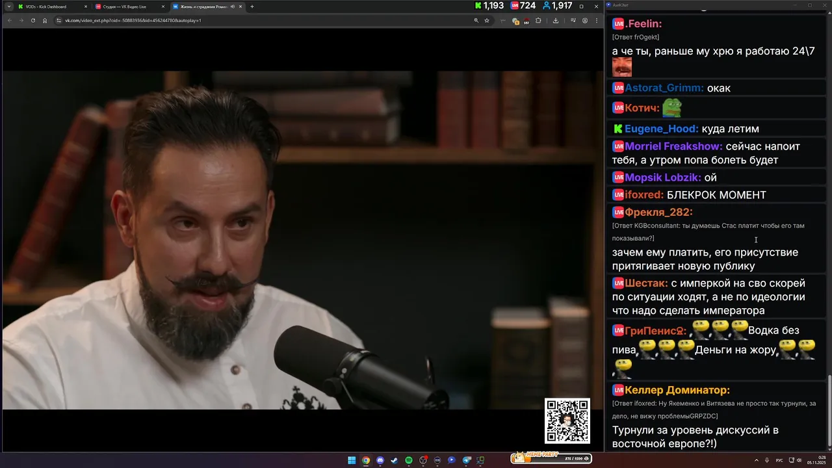Click the VK Live viewer count 724

523,6
